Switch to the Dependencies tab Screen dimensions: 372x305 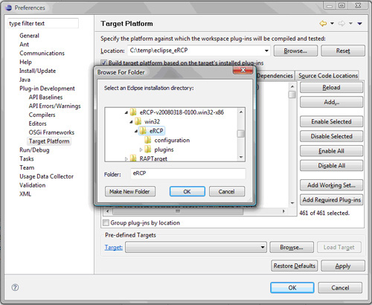(x=275, y=76)
